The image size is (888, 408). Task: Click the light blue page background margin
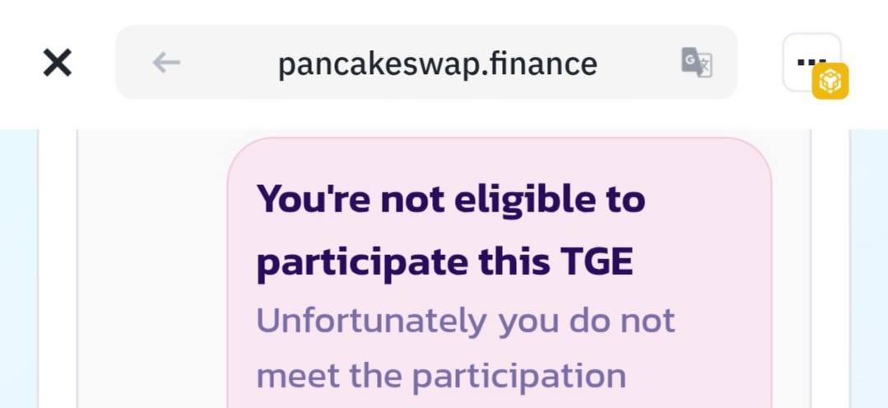(x=18, y=269)
